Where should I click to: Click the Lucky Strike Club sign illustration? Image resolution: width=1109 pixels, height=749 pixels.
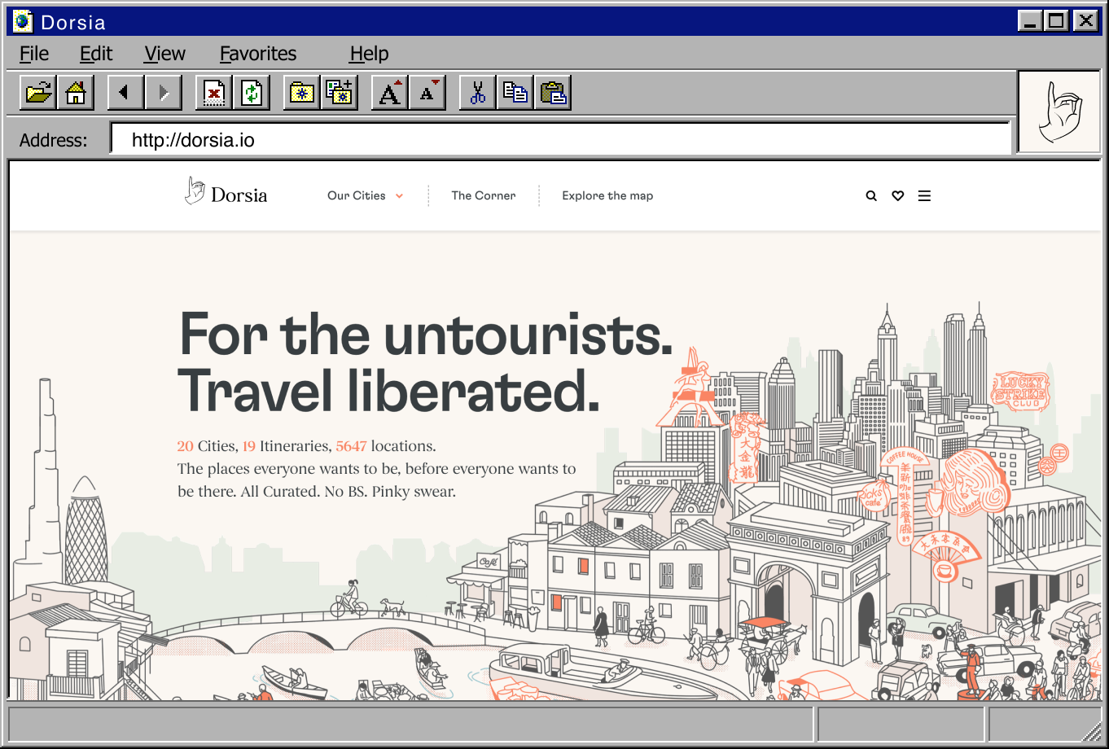[x=1022, y=392]
